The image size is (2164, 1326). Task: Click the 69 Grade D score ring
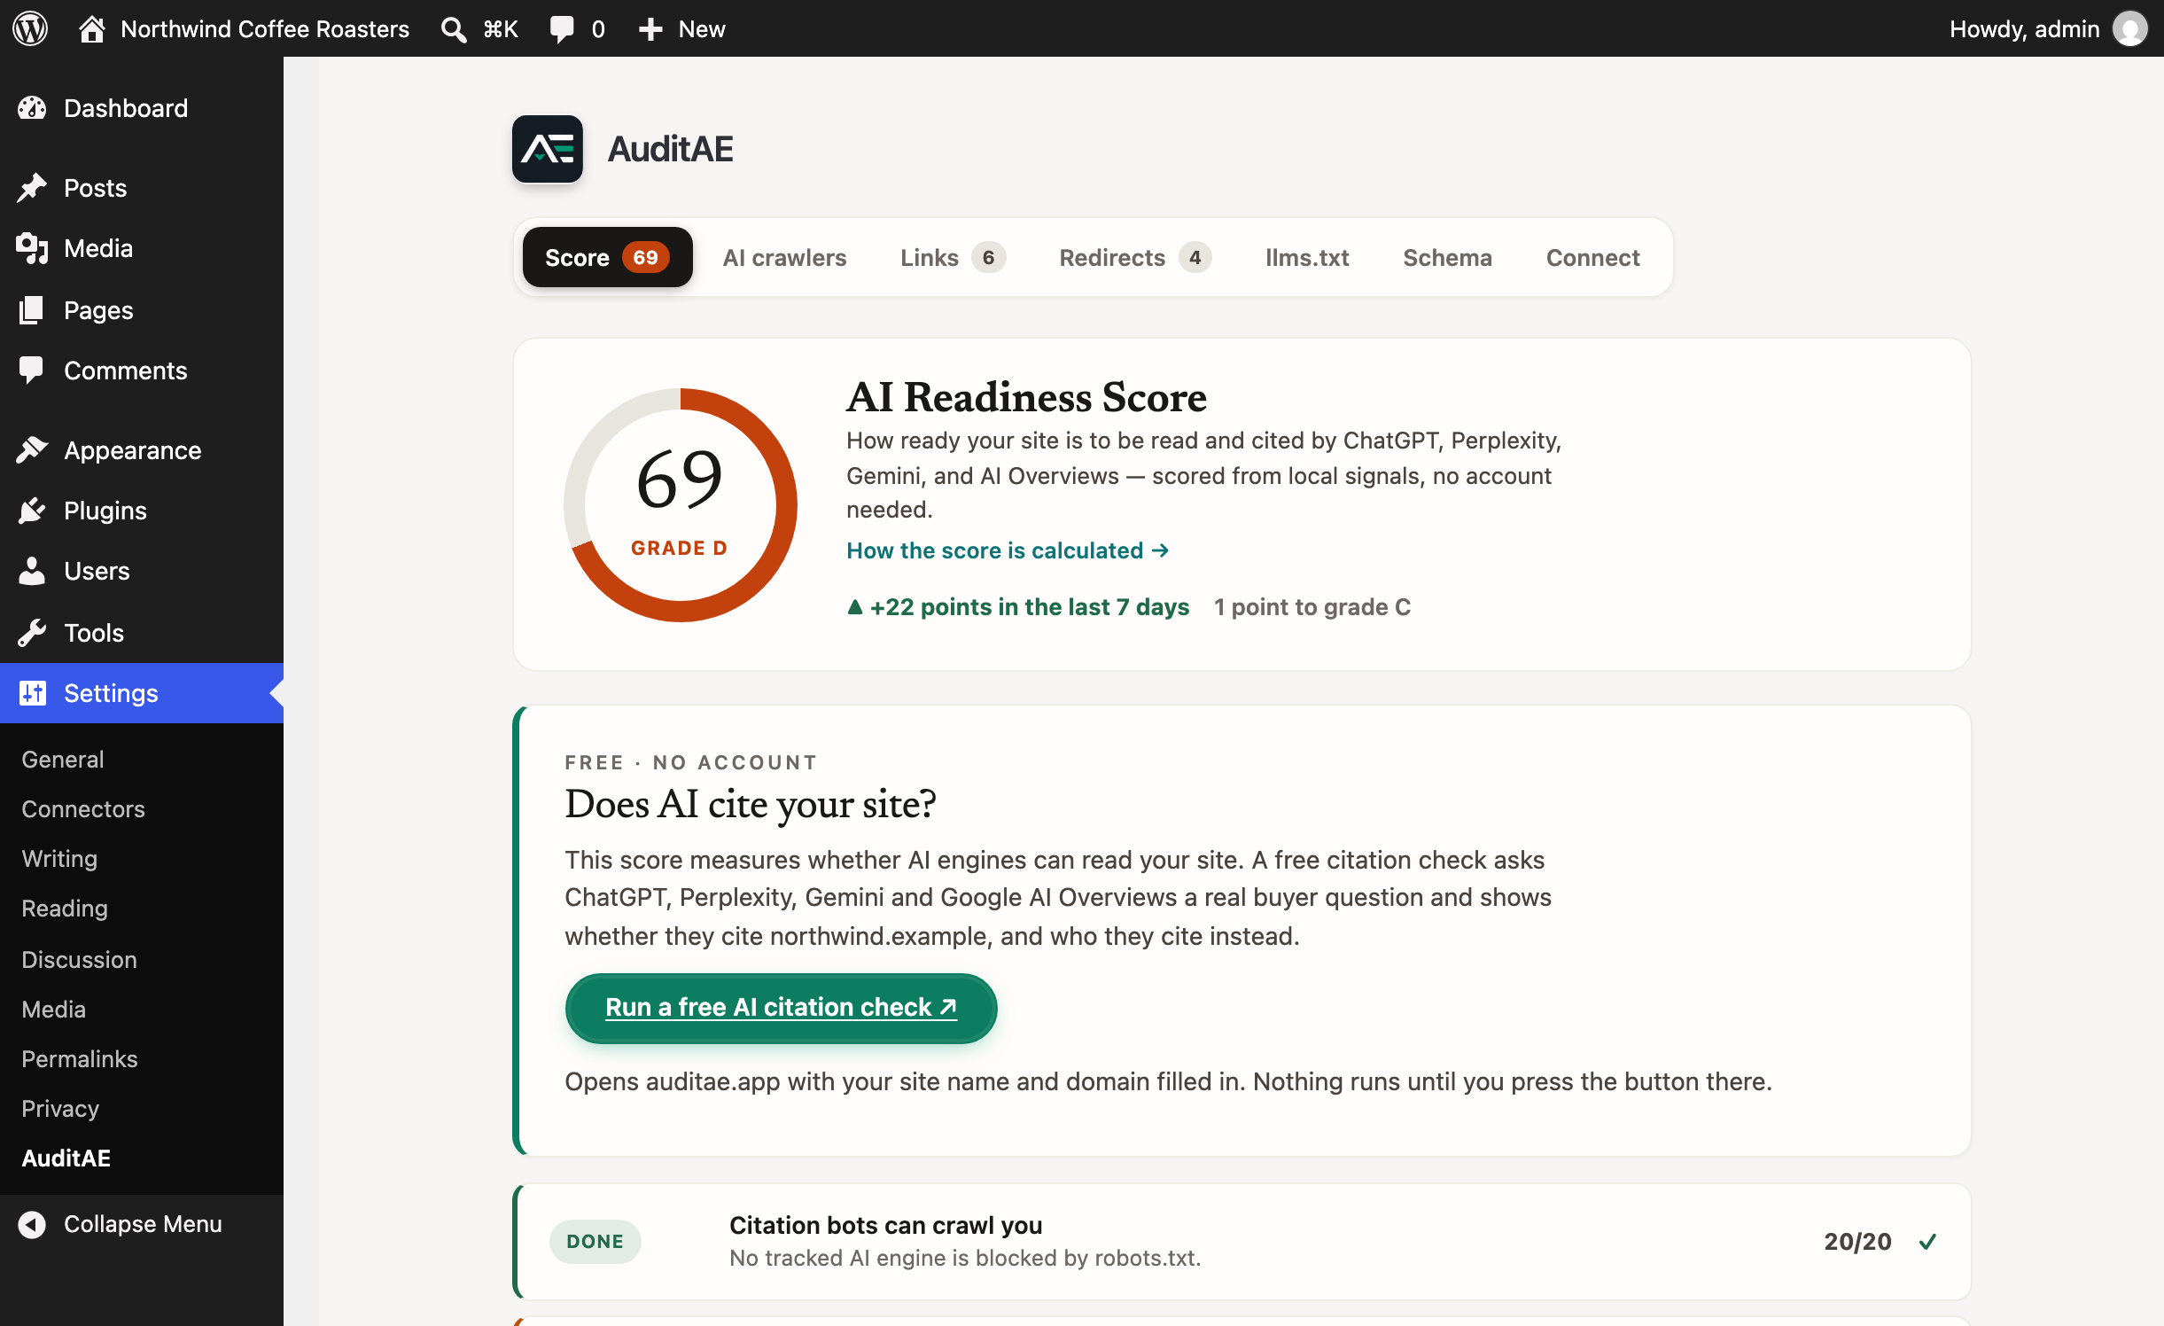point(681,505)
